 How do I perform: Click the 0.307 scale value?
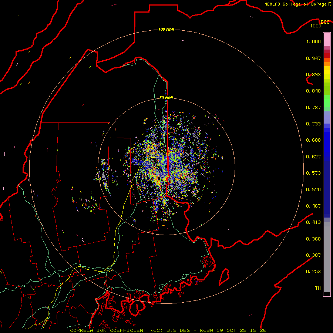pos(313,255)
